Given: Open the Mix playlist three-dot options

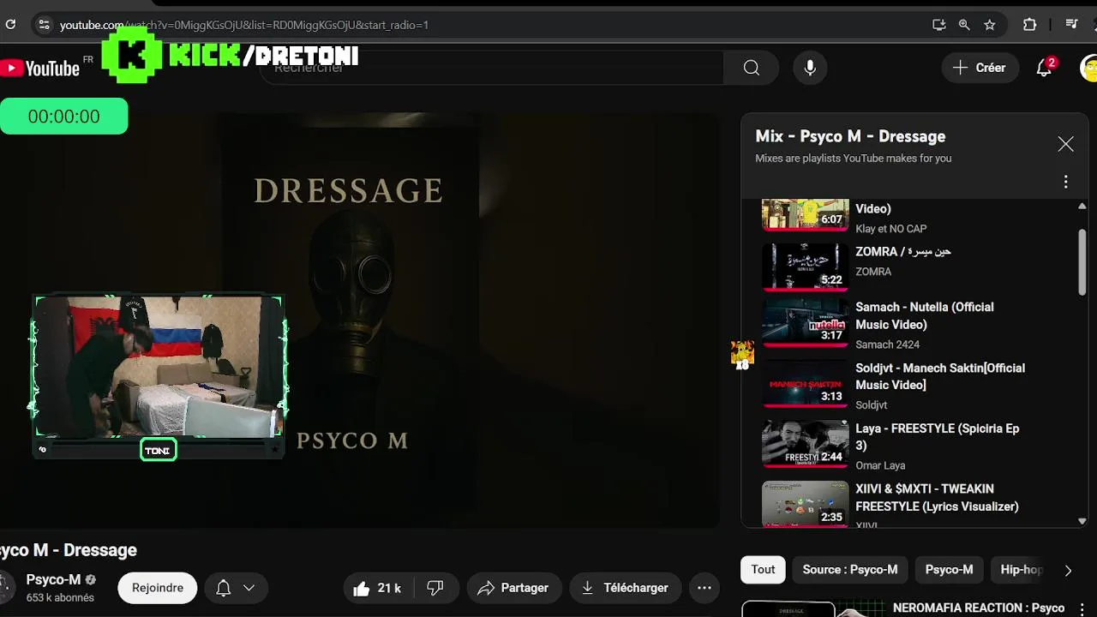Looking at the screenshot, I should coord(1065,182).
